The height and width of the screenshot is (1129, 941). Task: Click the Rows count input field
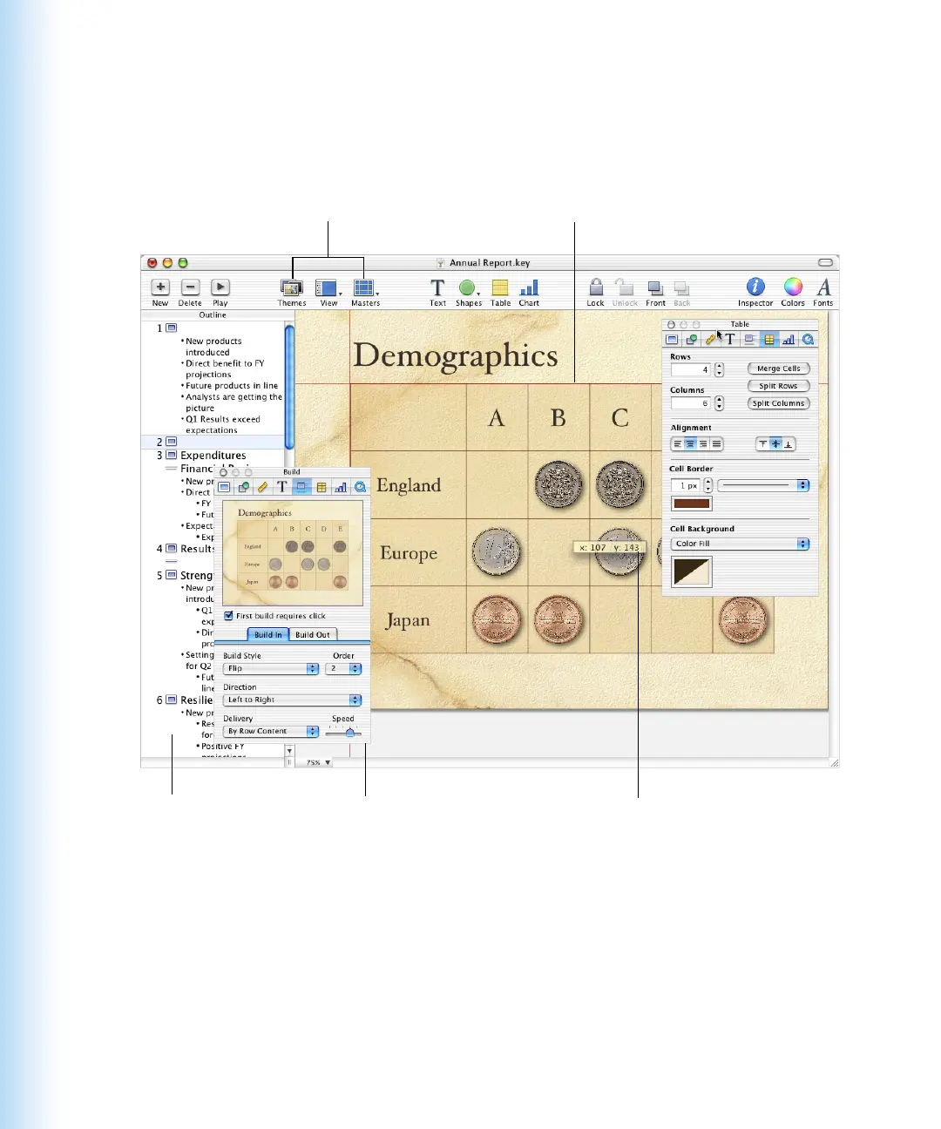(691, 370)
